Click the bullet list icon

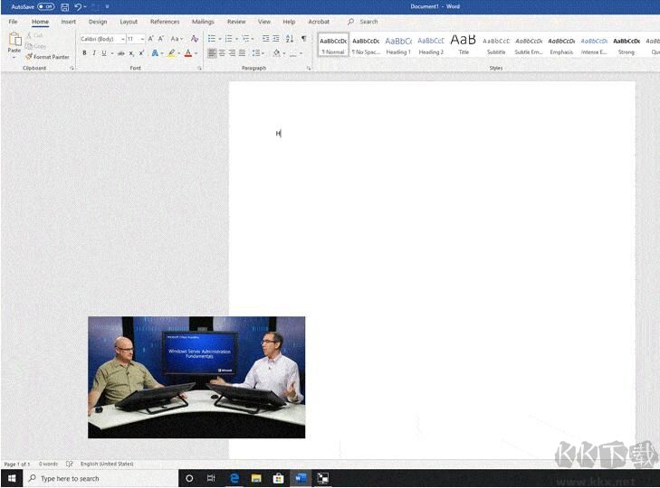click(211, 39)
